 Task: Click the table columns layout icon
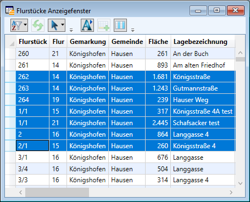pos(120,25)
